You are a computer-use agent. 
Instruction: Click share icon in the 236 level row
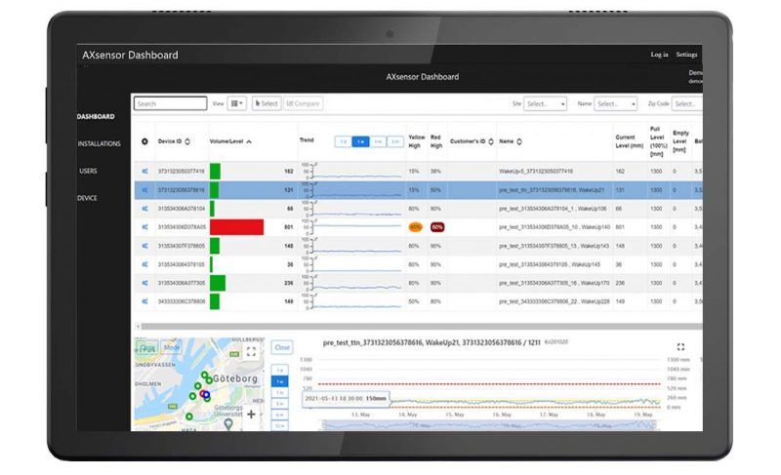pyautogui.click(x=144, y=283)
